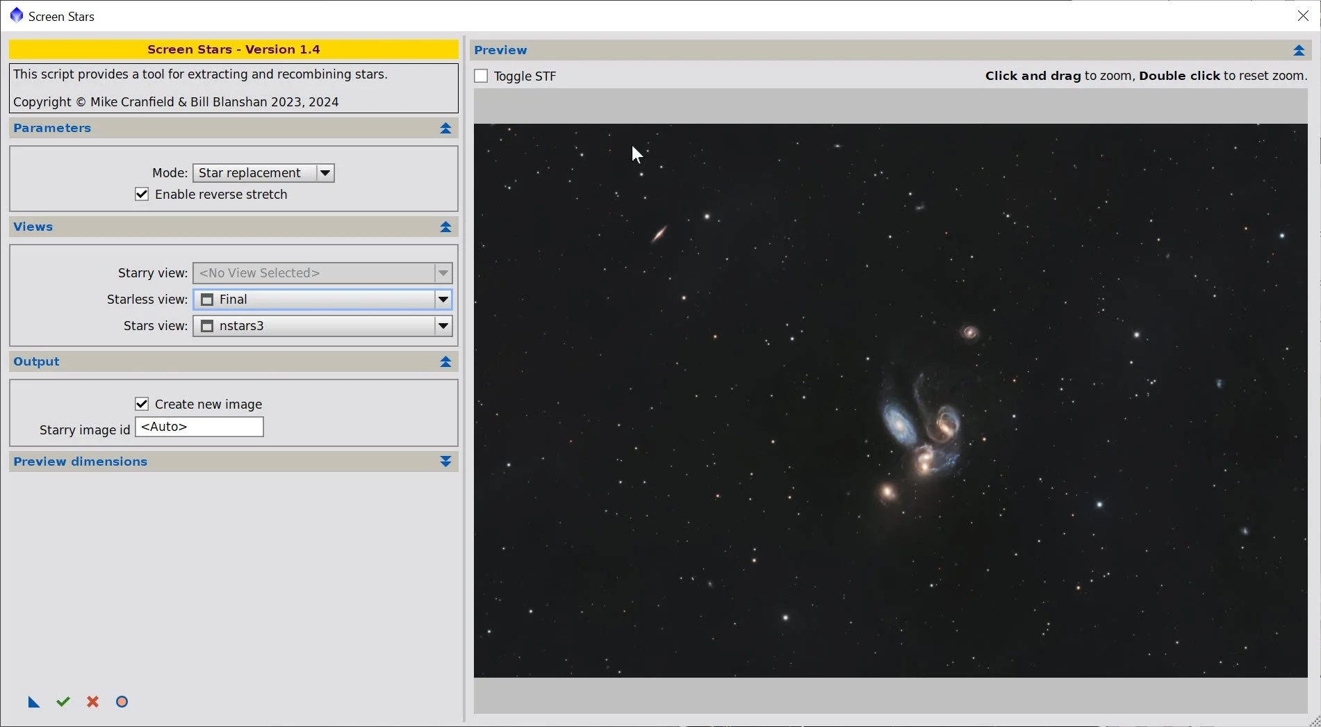Viewport: 1321px width, 727px height.
Task: Collapse the Preview panel
Action: [x=1299, y=51]
